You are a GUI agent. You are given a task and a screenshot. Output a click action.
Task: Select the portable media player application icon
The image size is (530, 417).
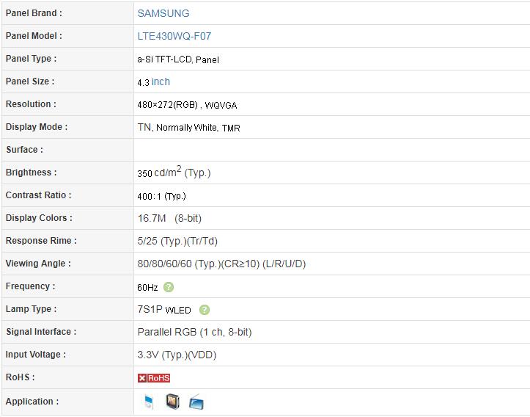click(149, 402)
